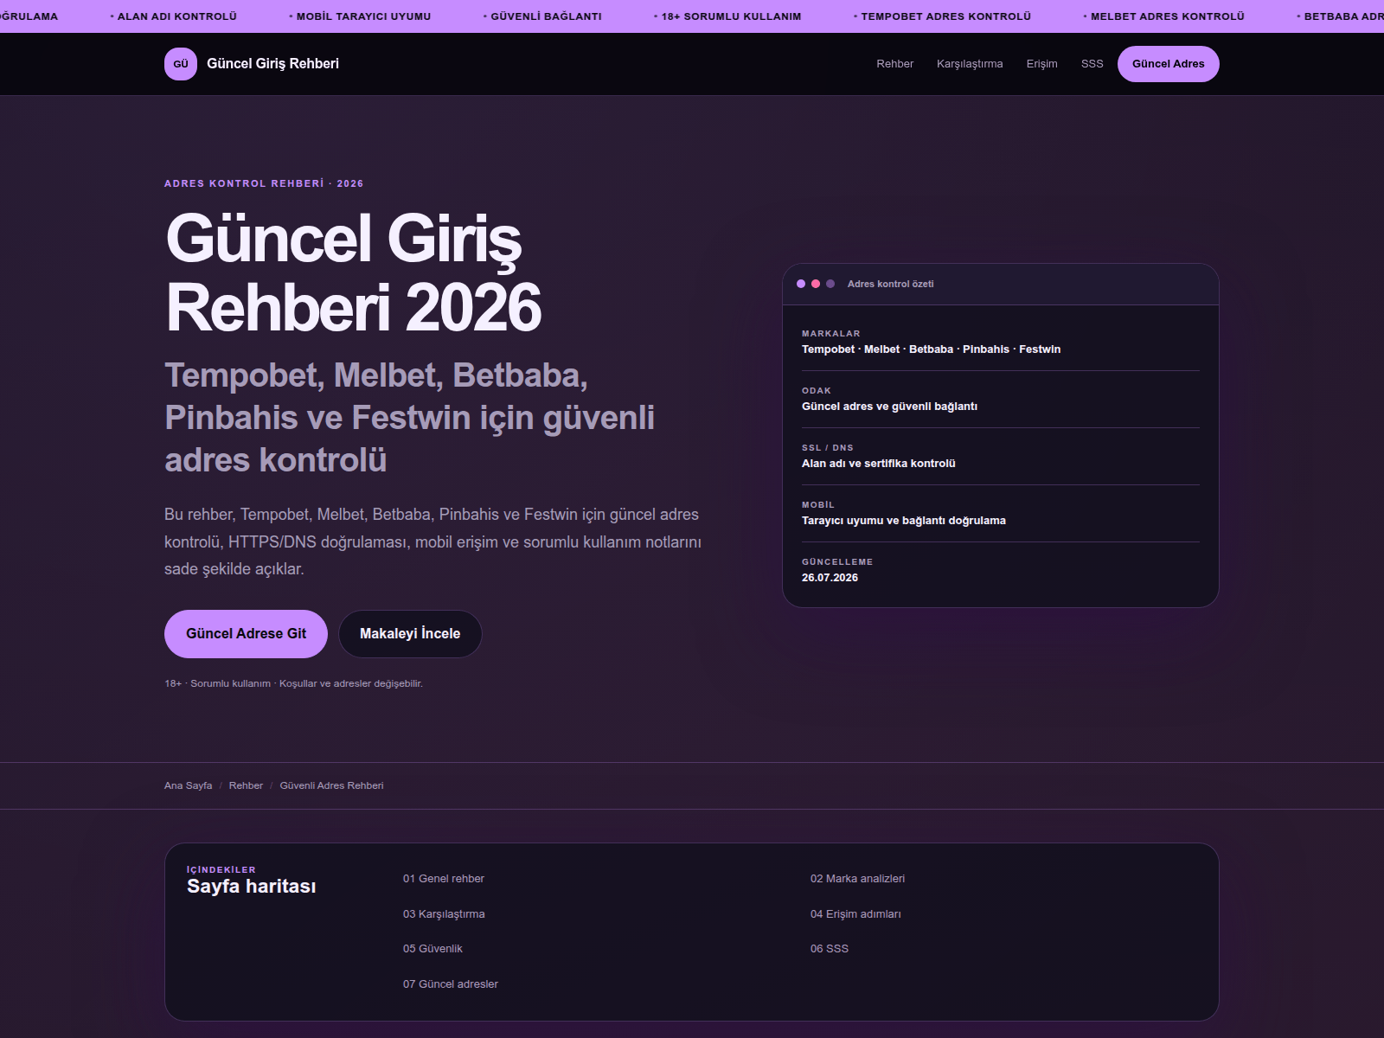Viewport: 1384px width, 1038px height.
Task: Open Ana Sayfa breadcrumb link
Action: click(188, 785)
